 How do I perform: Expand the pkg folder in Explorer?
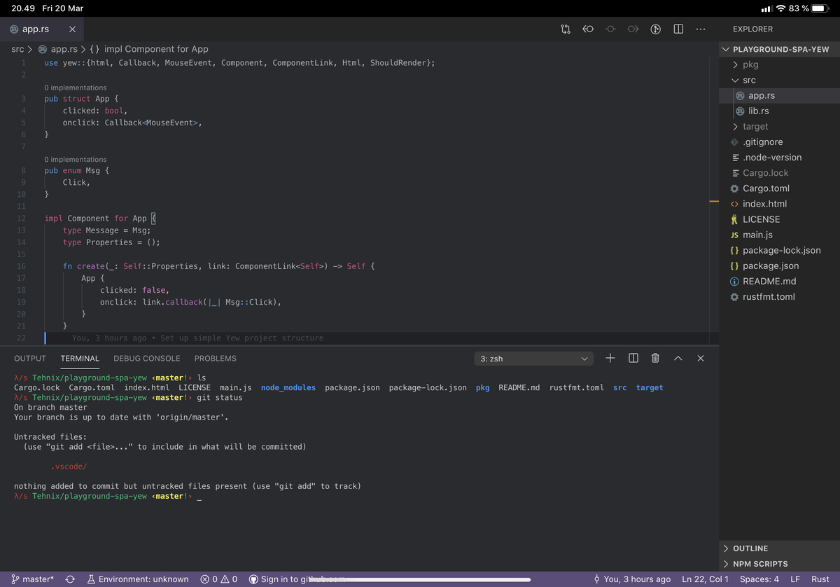pyautogui.click(x=751, y=64)
